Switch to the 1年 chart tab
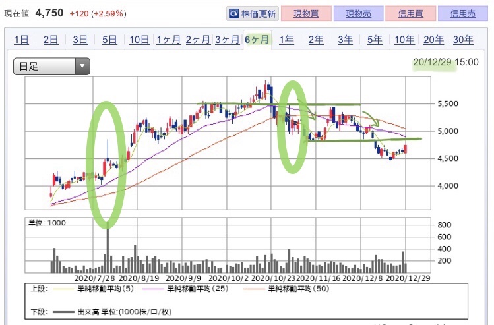This screenshot has height=325, width=494. [286, 40]
